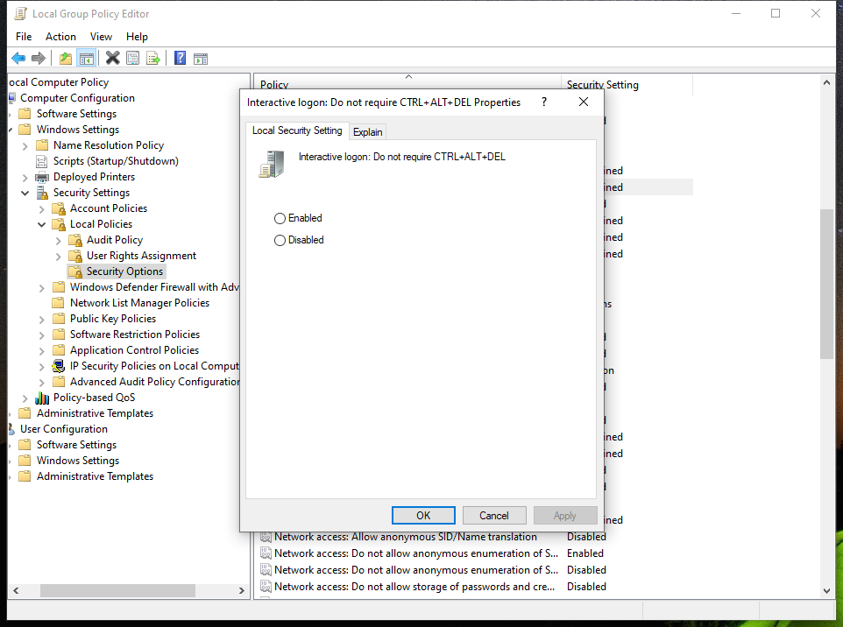Click the Deployed Printers printer icon
The width and height of the screenshot is (843, 627).
[x=42, y=177]
